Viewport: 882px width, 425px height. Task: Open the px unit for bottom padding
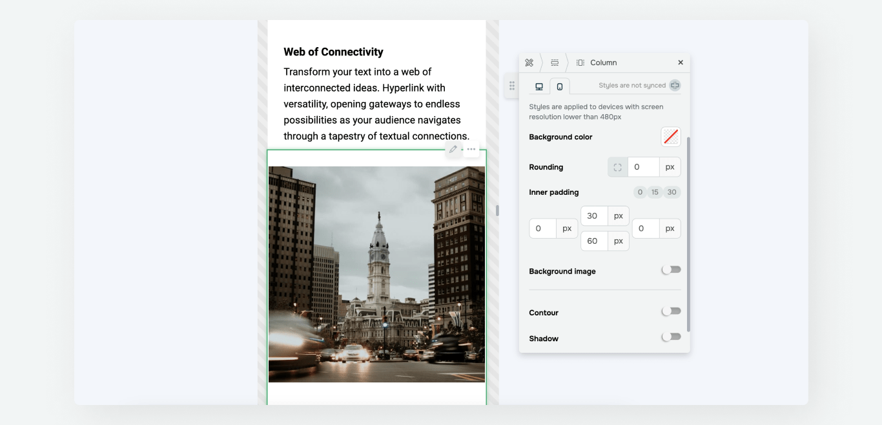pyautogui.click(x=618, y=241)
